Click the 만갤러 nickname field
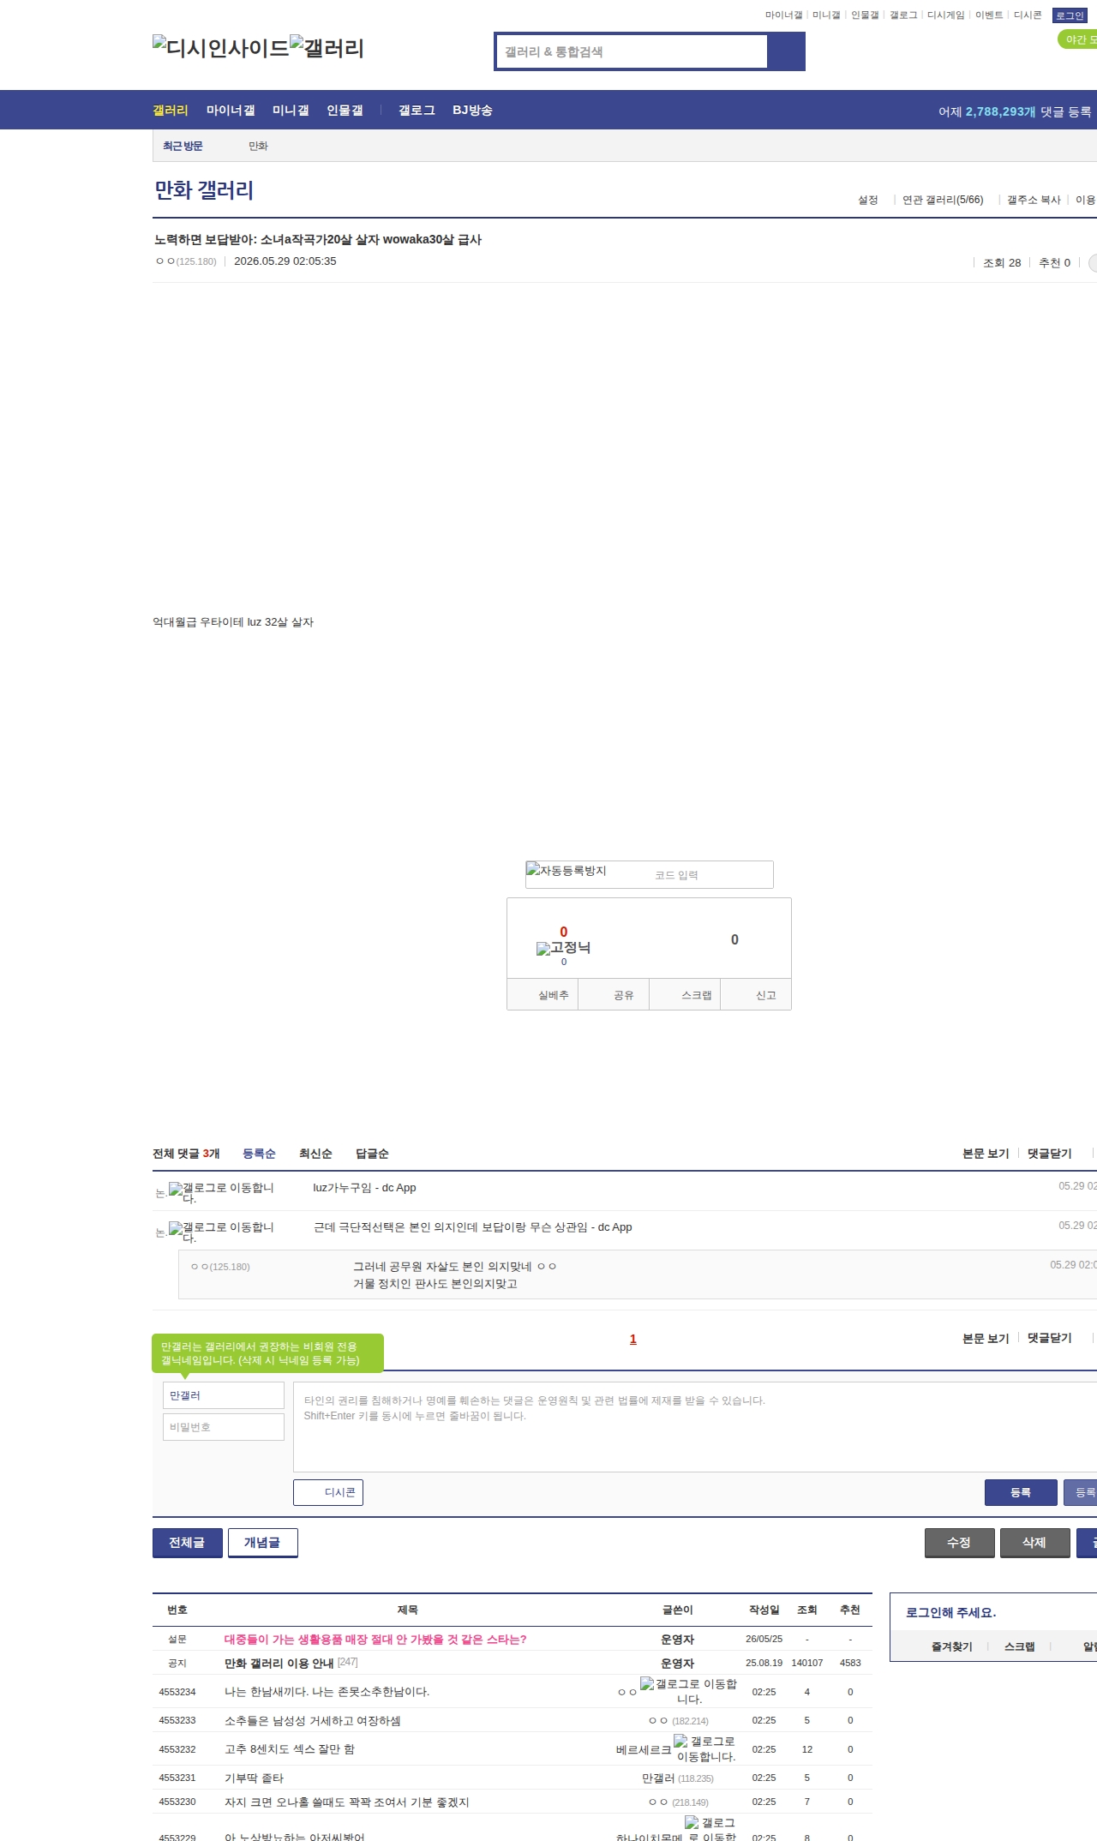Screen dimensions: 1097x1841 click(x=224, y=1395)
